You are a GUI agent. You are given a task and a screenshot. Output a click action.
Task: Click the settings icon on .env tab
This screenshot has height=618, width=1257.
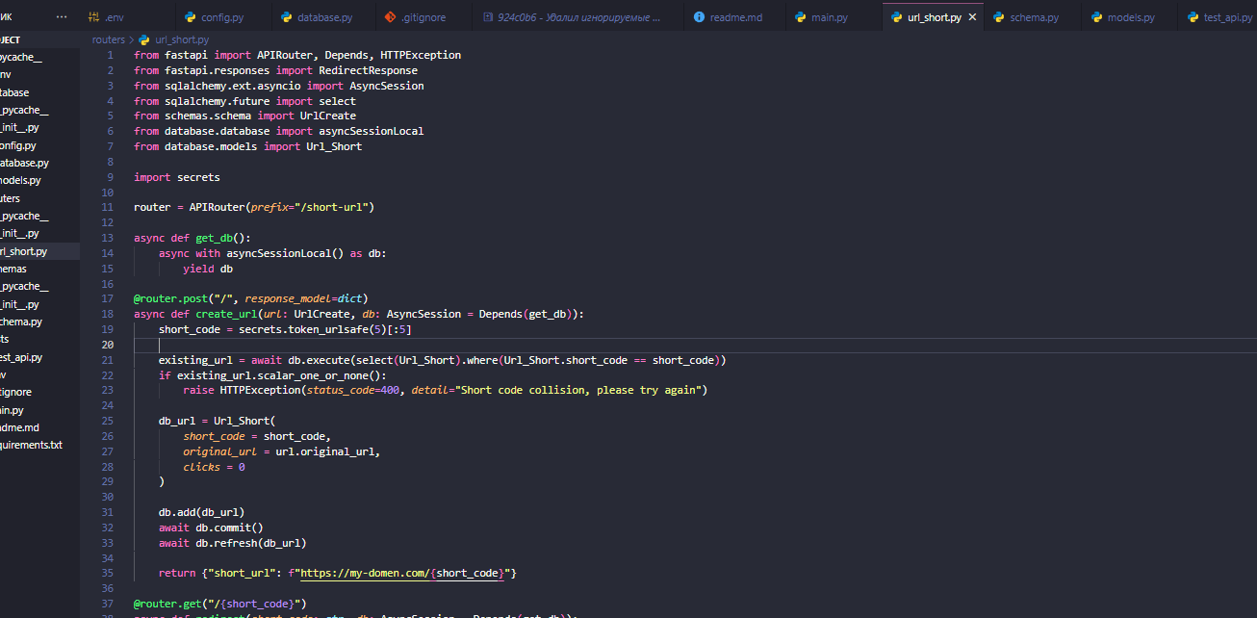(94, 17)
